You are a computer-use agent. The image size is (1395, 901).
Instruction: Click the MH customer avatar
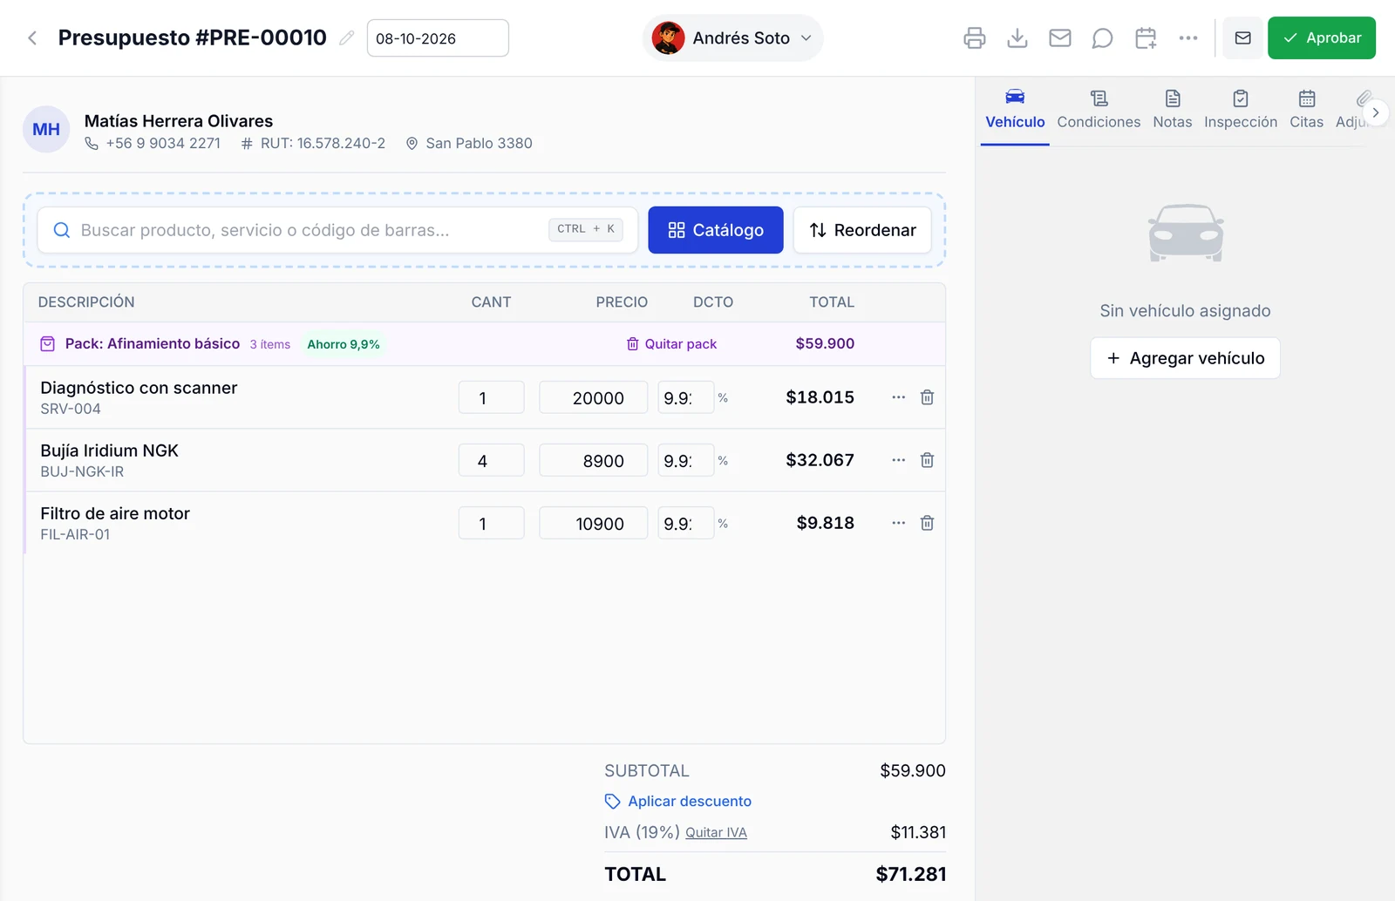point(46,130)
